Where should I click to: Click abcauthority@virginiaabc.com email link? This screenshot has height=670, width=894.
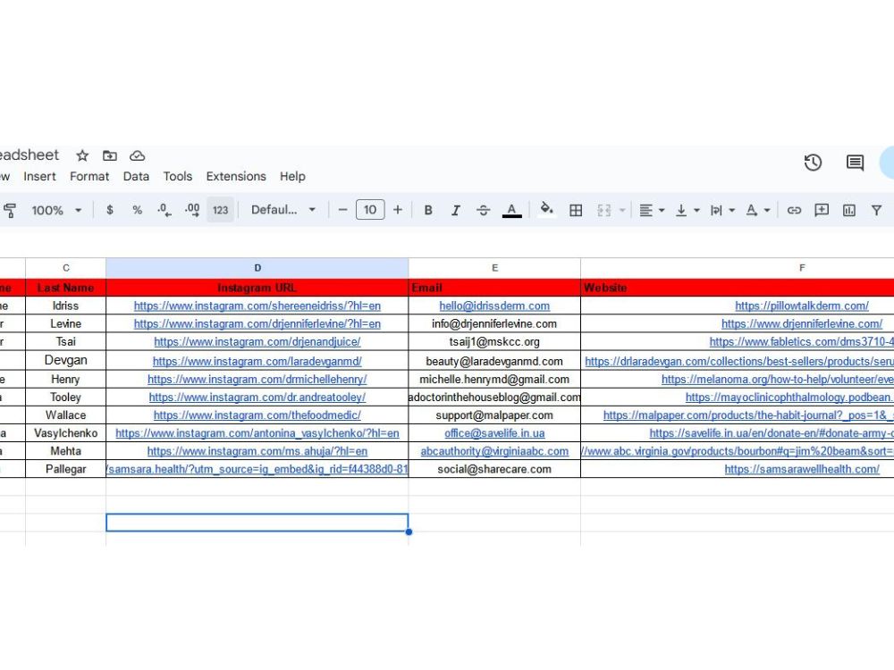[x=494, y=451]
